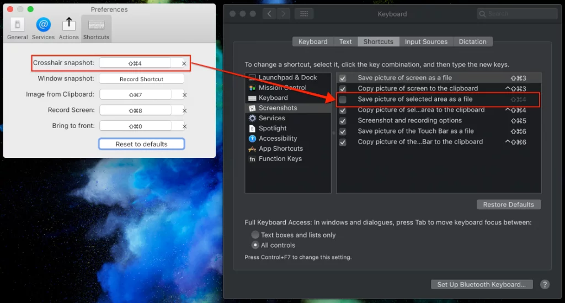Toggle Copy picture of screen to the clipboard
This screenshot has width=565, height=303.
tap(343, 89)
